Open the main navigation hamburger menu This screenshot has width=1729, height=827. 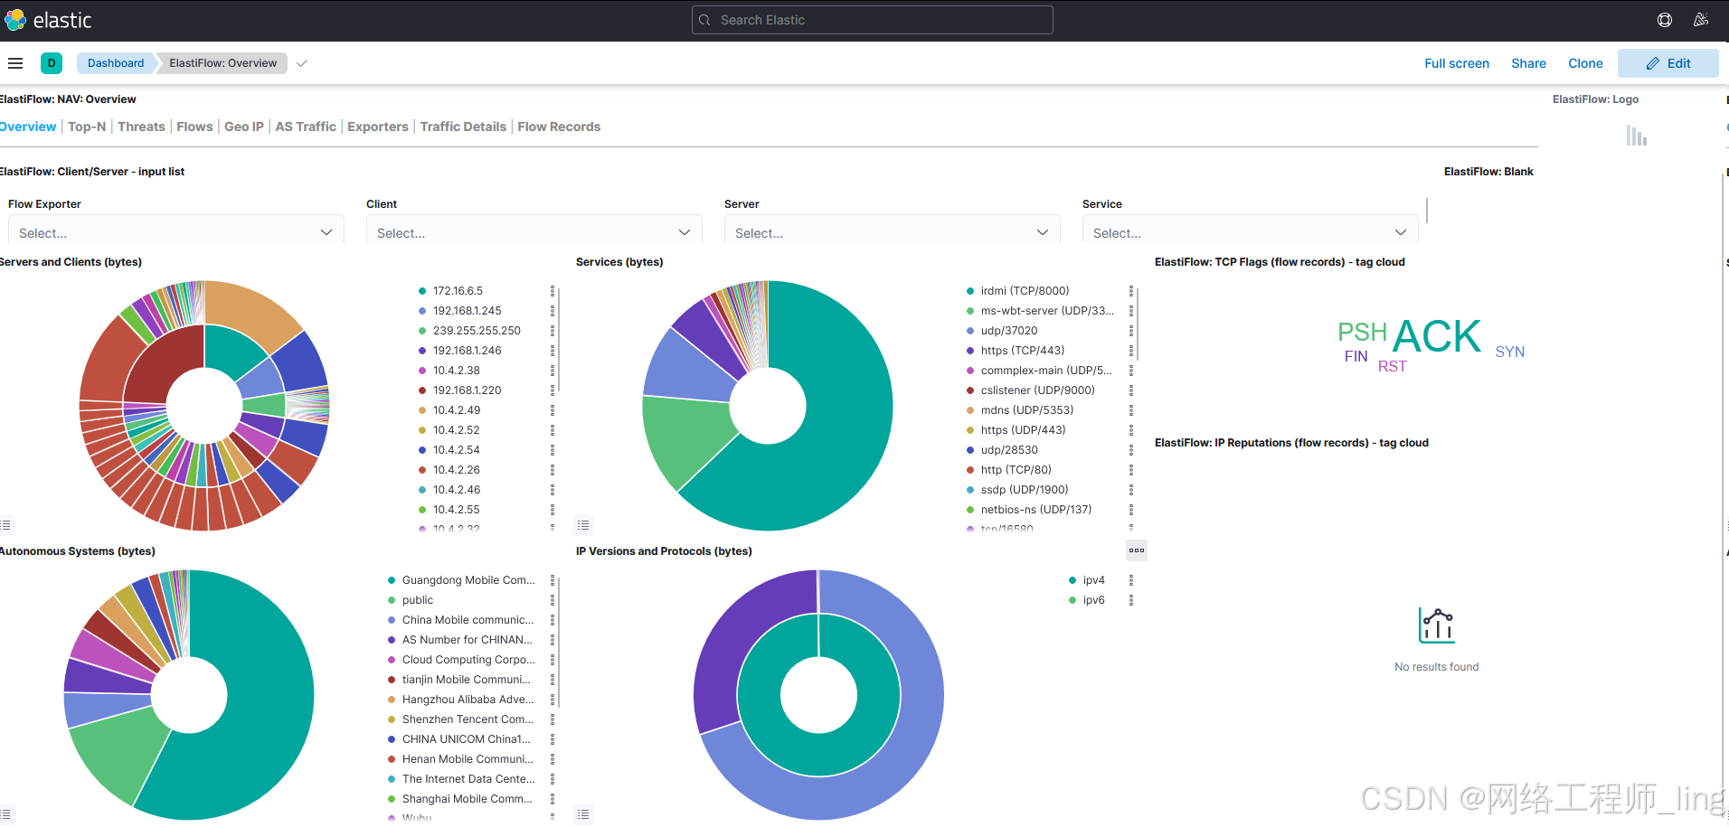(x=15, y=63)
